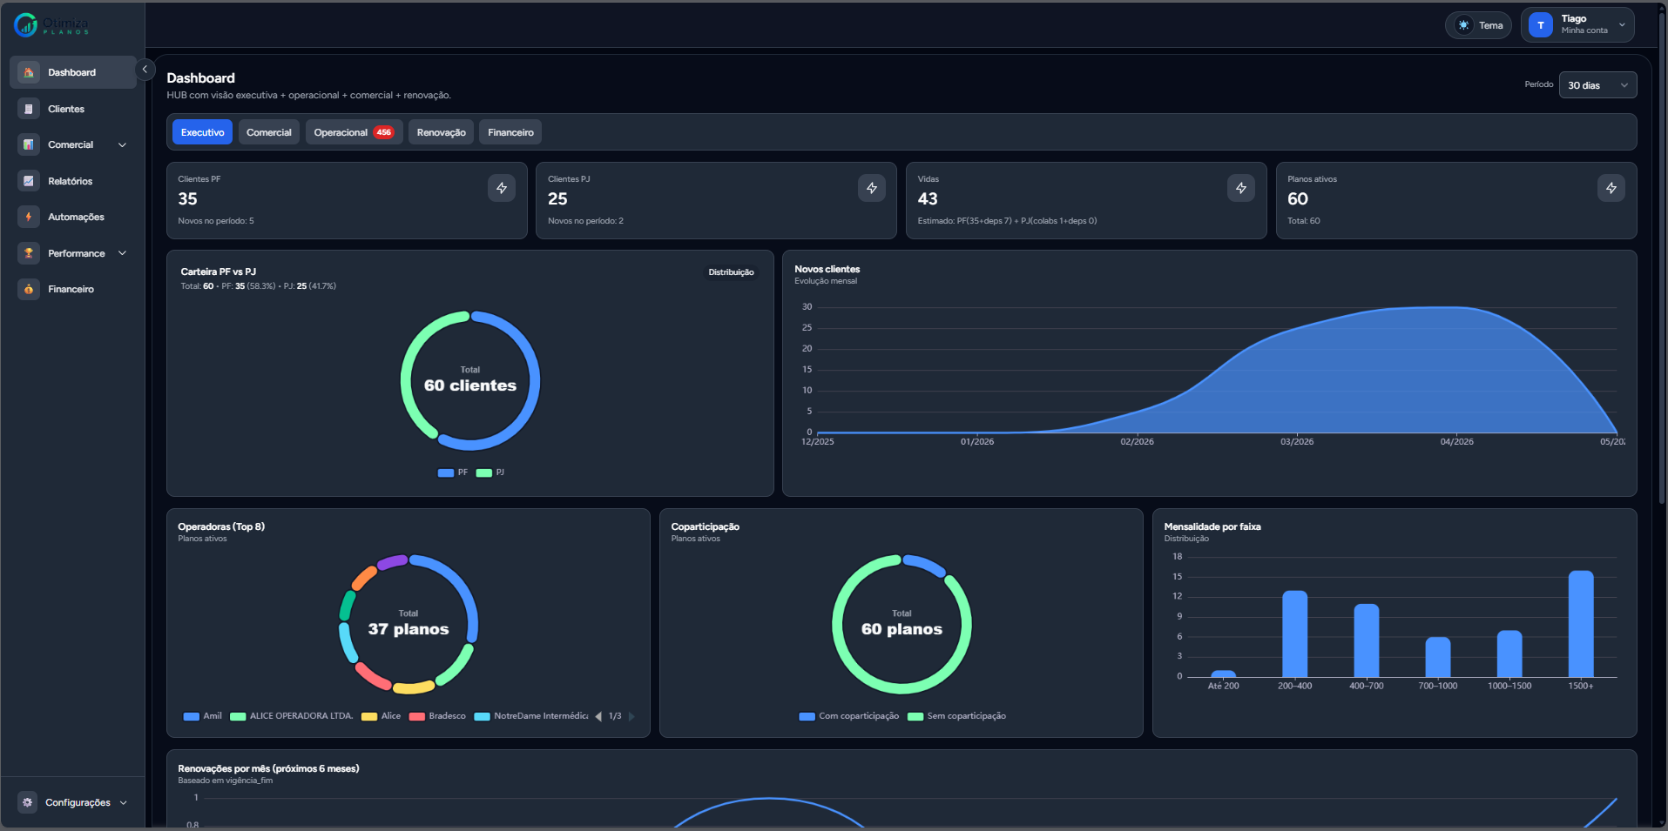Click the Clientes sidebar icon
The height and width of the screenshot is (831, 1668).
click(x=29, y=109)
